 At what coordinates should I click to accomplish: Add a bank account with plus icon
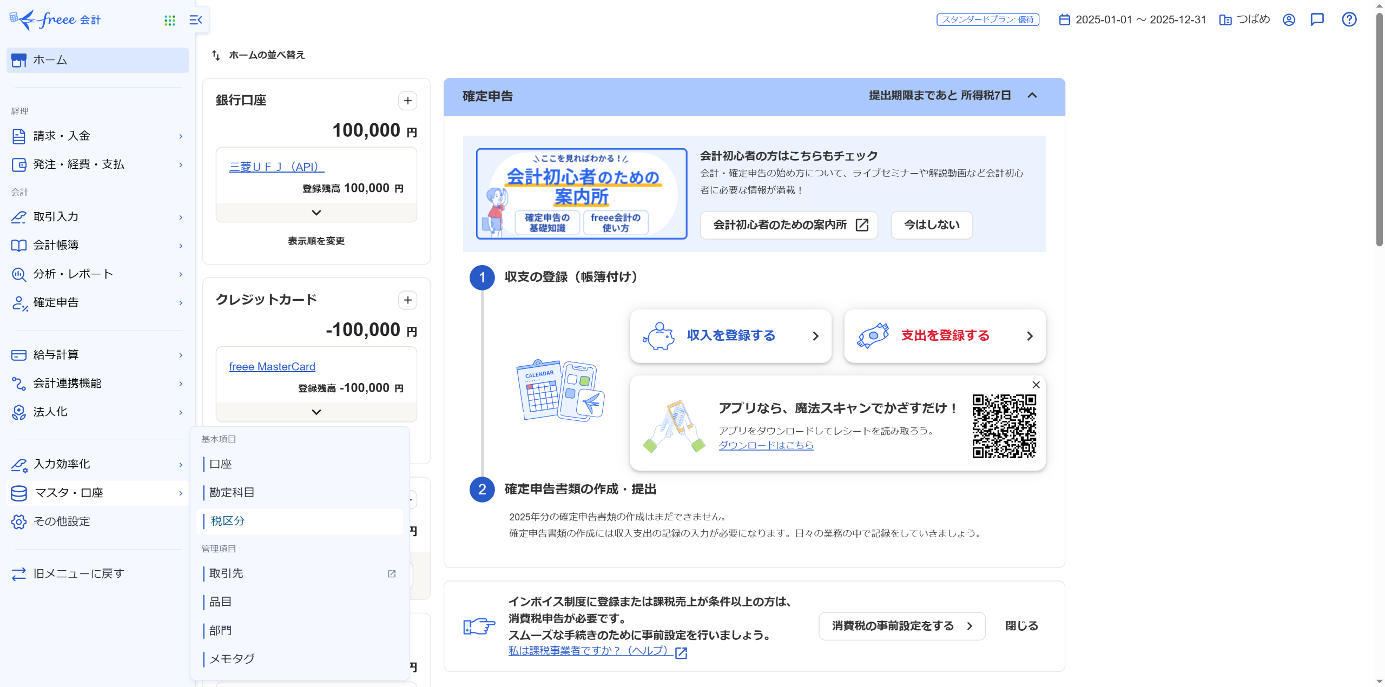click(407, 101)
